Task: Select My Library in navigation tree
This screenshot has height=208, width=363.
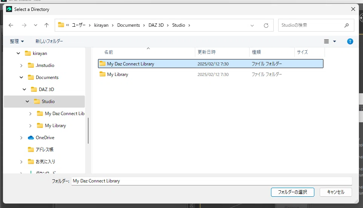Action: (55, 126)
